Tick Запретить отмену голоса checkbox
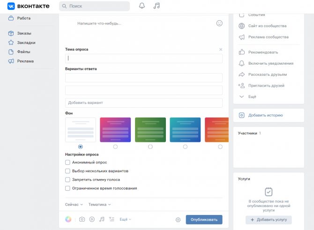The height and width of the screenshot is (230, 314). pos(67,179)
